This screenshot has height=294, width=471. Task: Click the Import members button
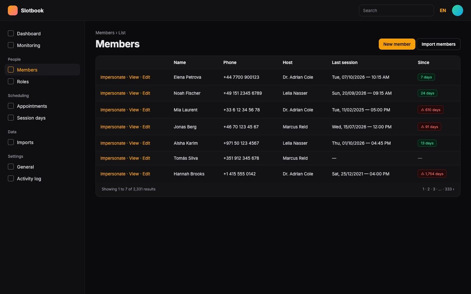[438, 44]
